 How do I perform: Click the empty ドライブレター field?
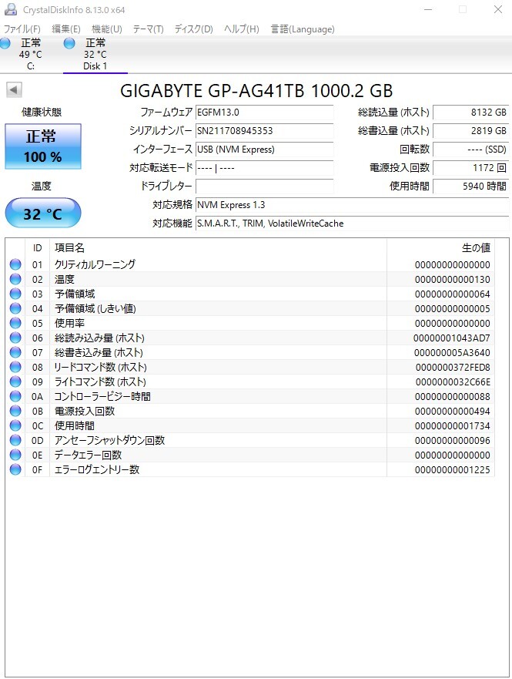264,187
